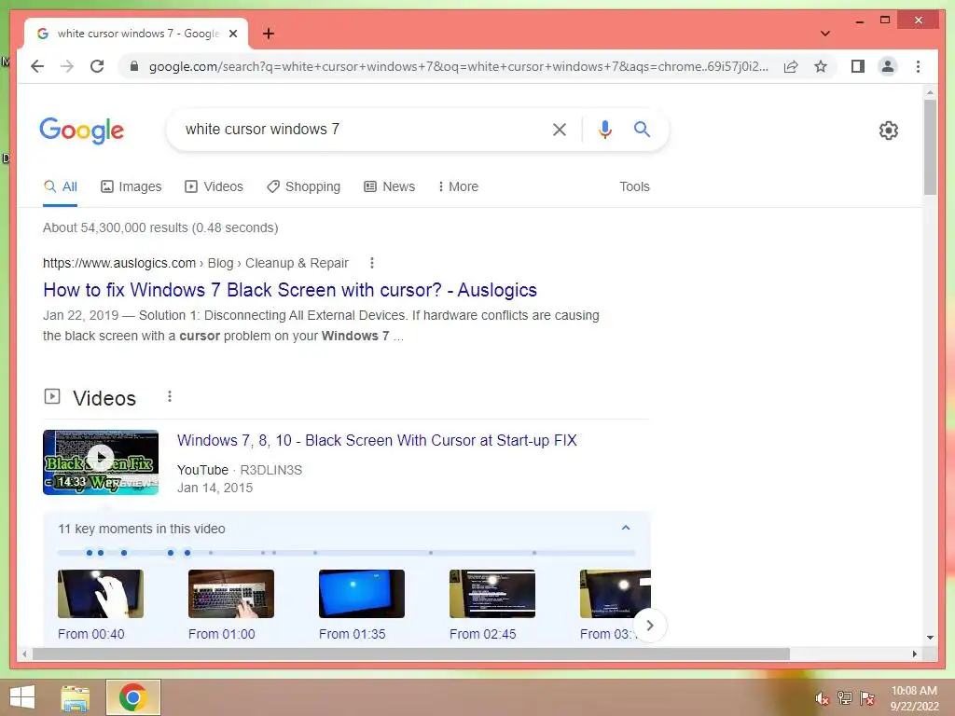Open options menu for the Auslogics result
The height and width of the screenshot is (716, 955).
tap(371, 263)
